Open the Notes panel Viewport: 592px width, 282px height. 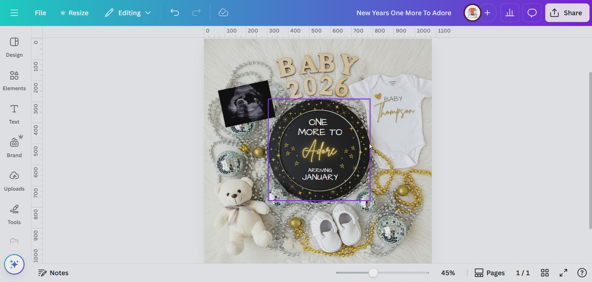[53, 273]
